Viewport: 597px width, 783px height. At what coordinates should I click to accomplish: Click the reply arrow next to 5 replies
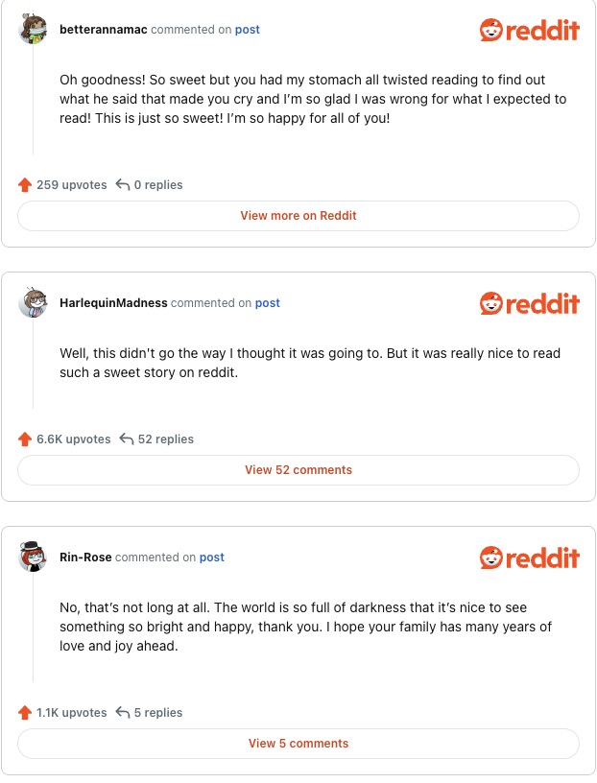pos(123,713)
